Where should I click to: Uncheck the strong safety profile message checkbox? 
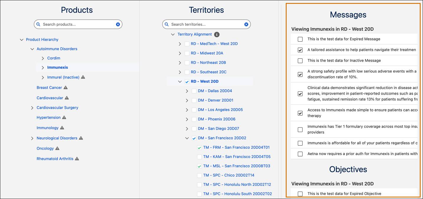(x=300, y=74)
